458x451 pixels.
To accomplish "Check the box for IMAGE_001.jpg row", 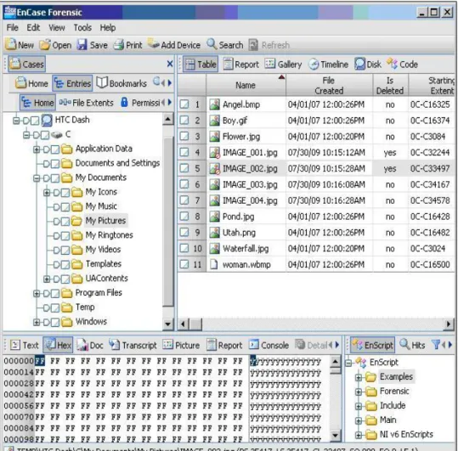I will coord(184,152).
